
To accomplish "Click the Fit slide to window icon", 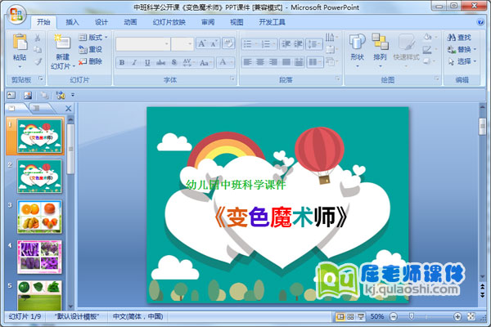I will 471,316.
